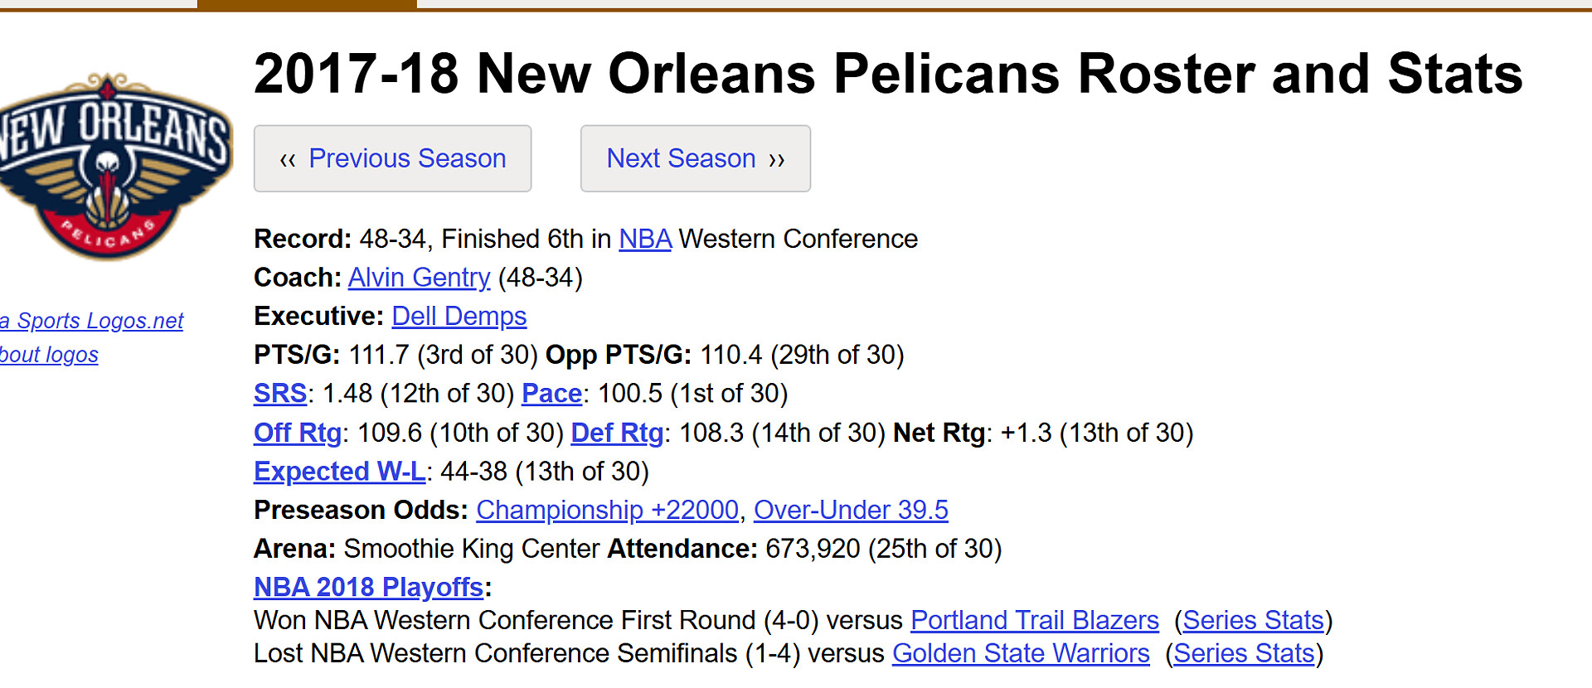
Task: Open Series Stats for Warriors series
Action: click(x=1244, y=654)
